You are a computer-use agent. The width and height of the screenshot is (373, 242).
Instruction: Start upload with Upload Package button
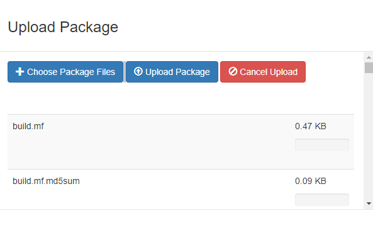tap(172, 72)
